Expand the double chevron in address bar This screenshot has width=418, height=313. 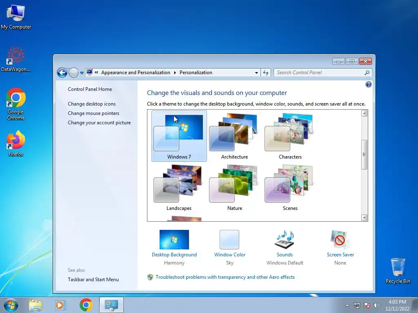tap(96, 73)
